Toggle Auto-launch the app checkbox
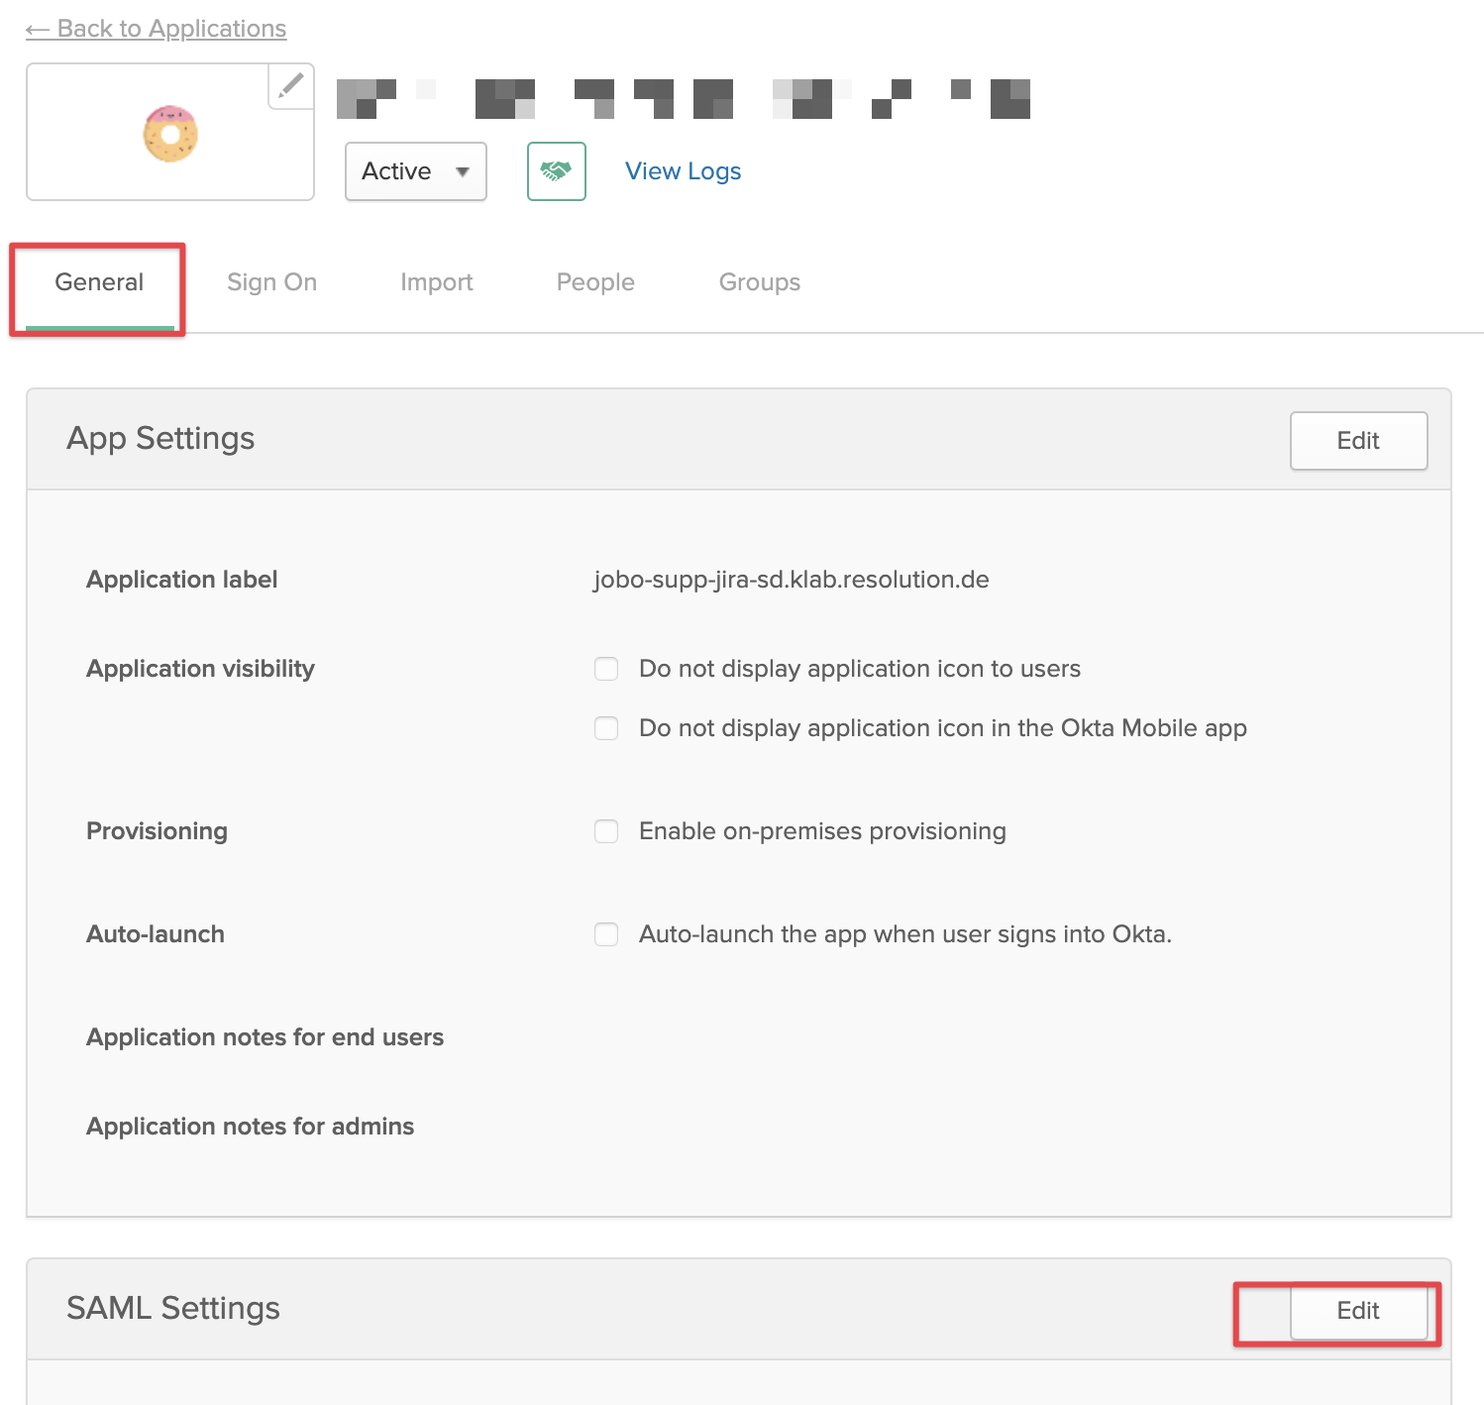This screenshot has width=1484, height=1405. pyautogui.click(x=606, y=934)
